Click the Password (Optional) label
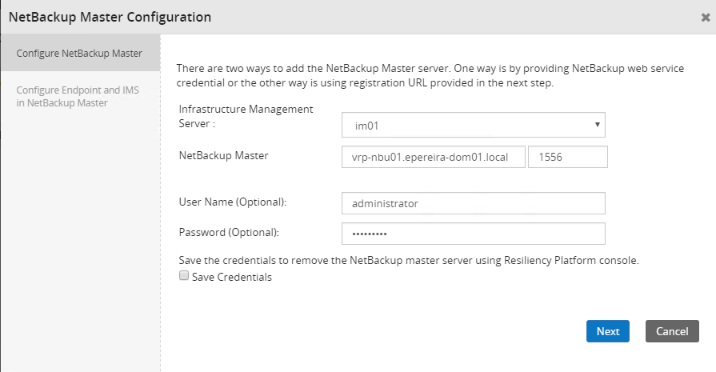The image size is (716, 372). tap(230, 232)
